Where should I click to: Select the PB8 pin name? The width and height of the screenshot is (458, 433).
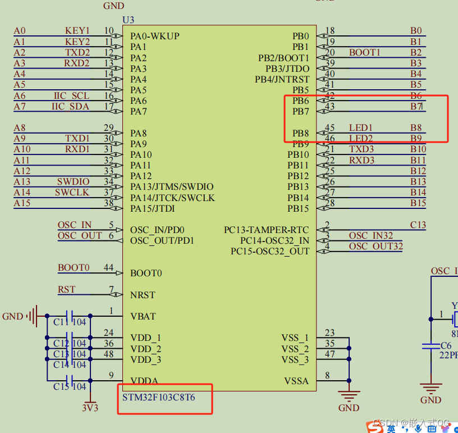click(301, 133)
